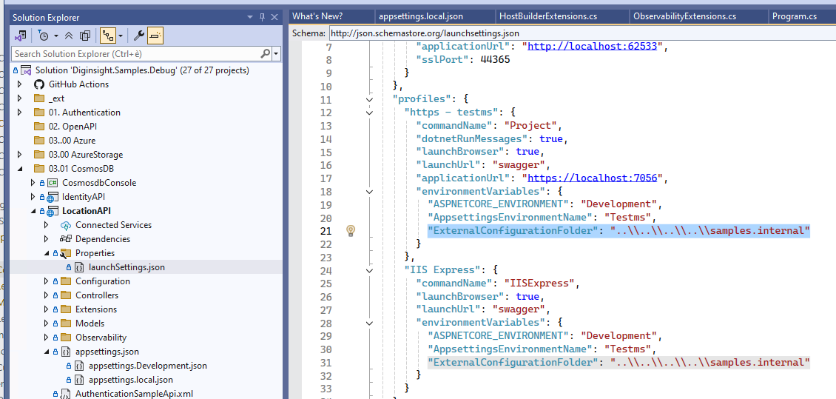The width and height of the screenshot is (836, 399).
Task: Expand the GitHub Actions tree node
Action: [x=20, y=84]
